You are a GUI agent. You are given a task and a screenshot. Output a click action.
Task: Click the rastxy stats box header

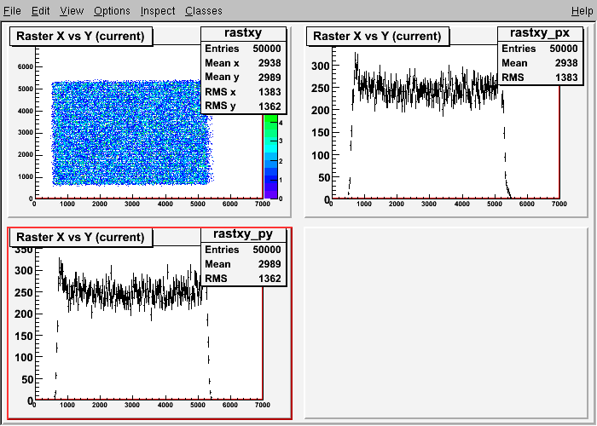click(243, 33)
